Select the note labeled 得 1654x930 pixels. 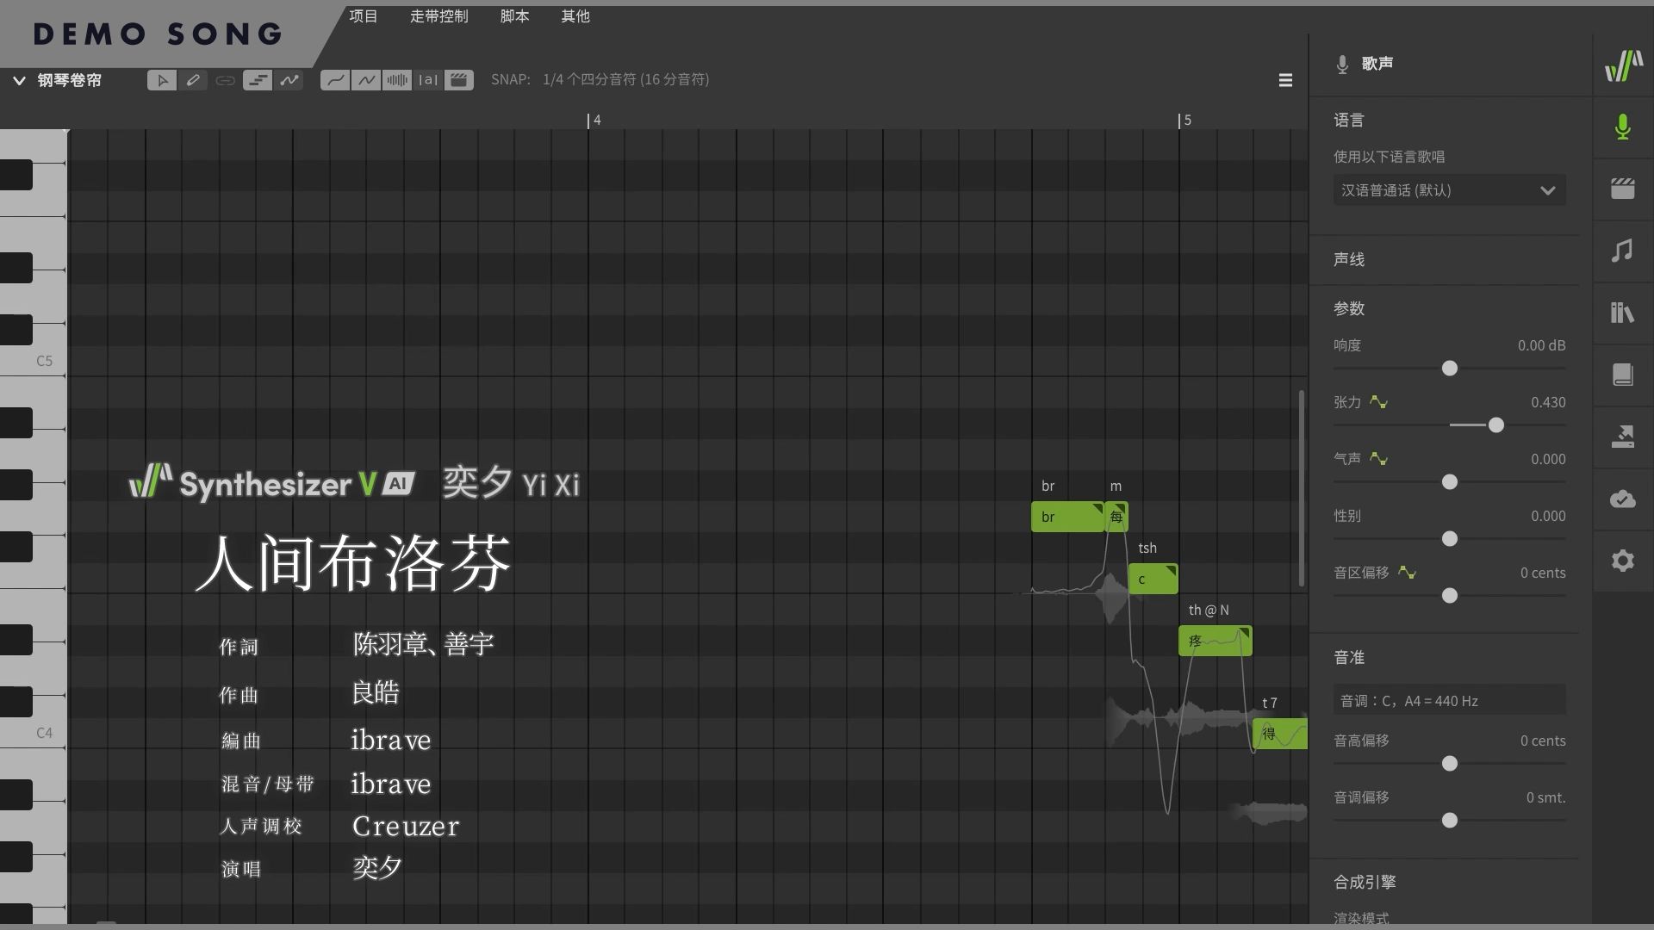pos(1280,734)
